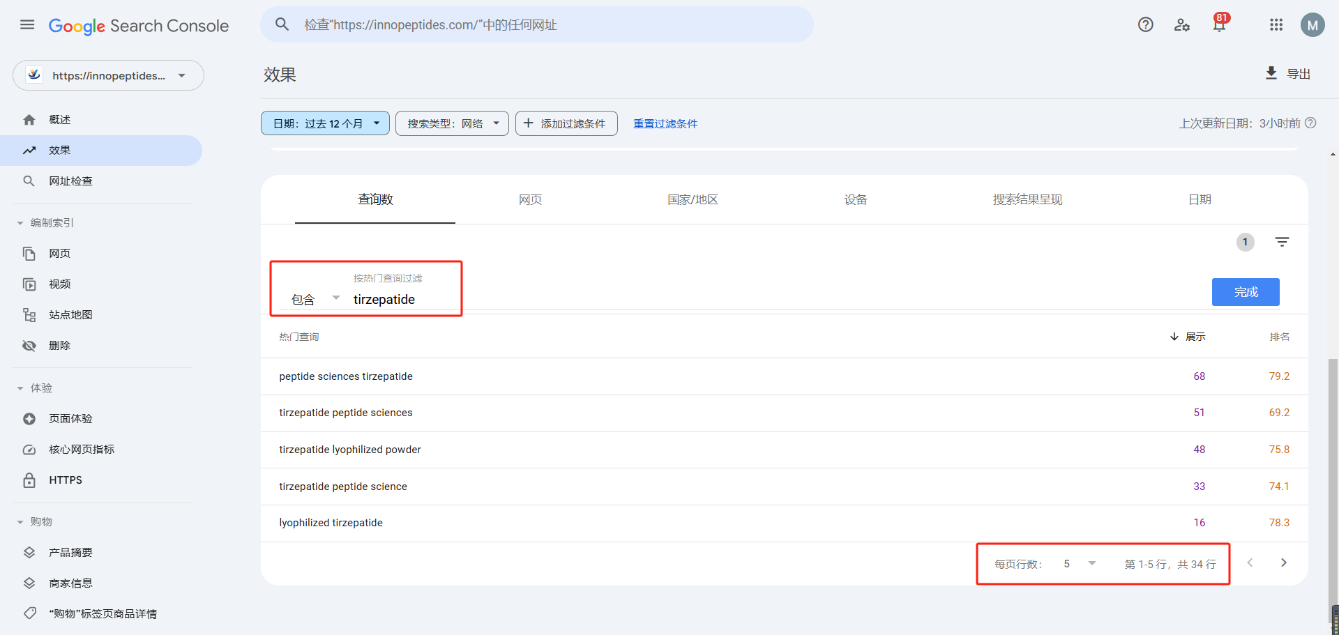Go to previous page of results
This screenshot has height=635, width=1339.
coord(1250,563)
